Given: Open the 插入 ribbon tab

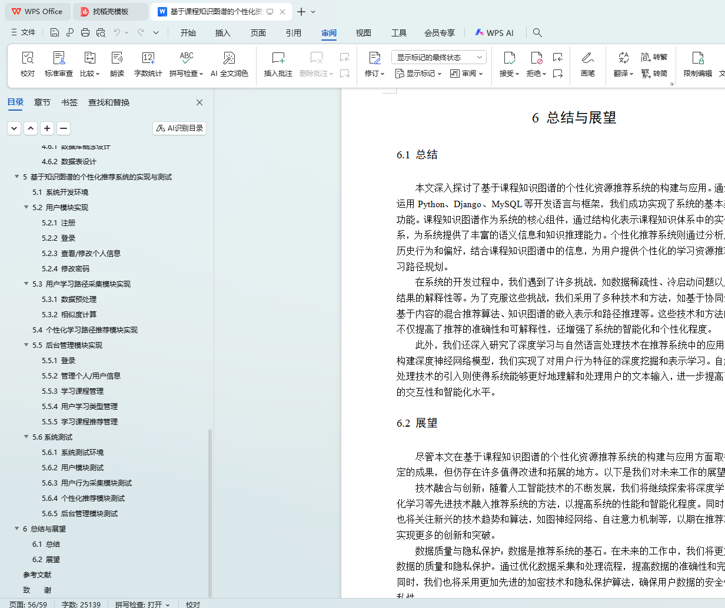Looking at the screenshot, I should (x=223, y=33).
